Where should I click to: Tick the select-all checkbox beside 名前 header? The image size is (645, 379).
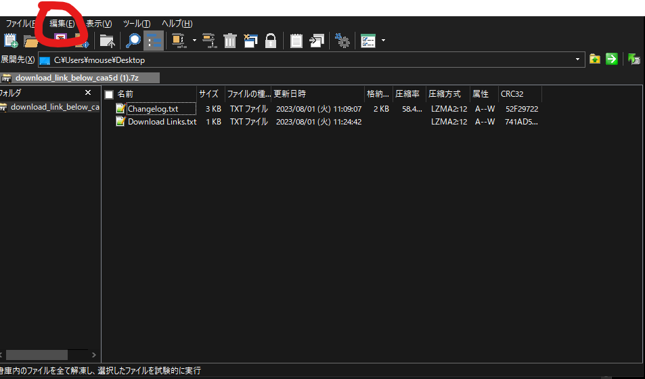pos(109,94)
